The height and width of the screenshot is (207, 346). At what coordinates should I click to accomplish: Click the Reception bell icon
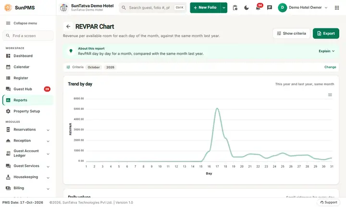8,141
